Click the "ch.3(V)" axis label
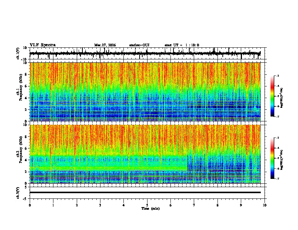The width and height of the screenshot is (298, 230). (18, 193)
